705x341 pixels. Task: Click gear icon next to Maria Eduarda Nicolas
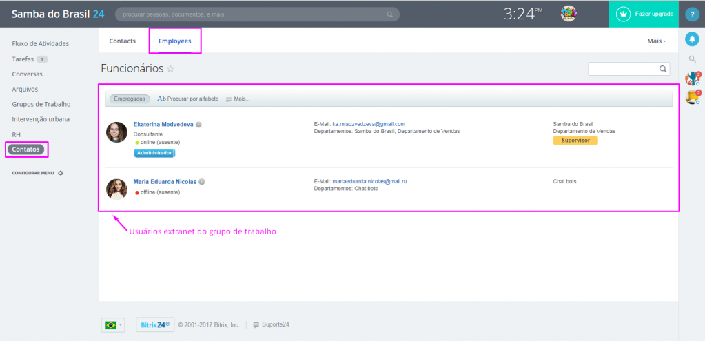pyautogui.click(x=202, y=181)
